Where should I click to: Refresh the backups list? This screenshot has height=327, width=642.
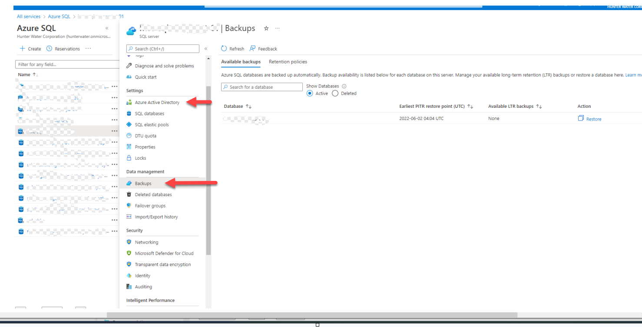(x=232, y=49)
